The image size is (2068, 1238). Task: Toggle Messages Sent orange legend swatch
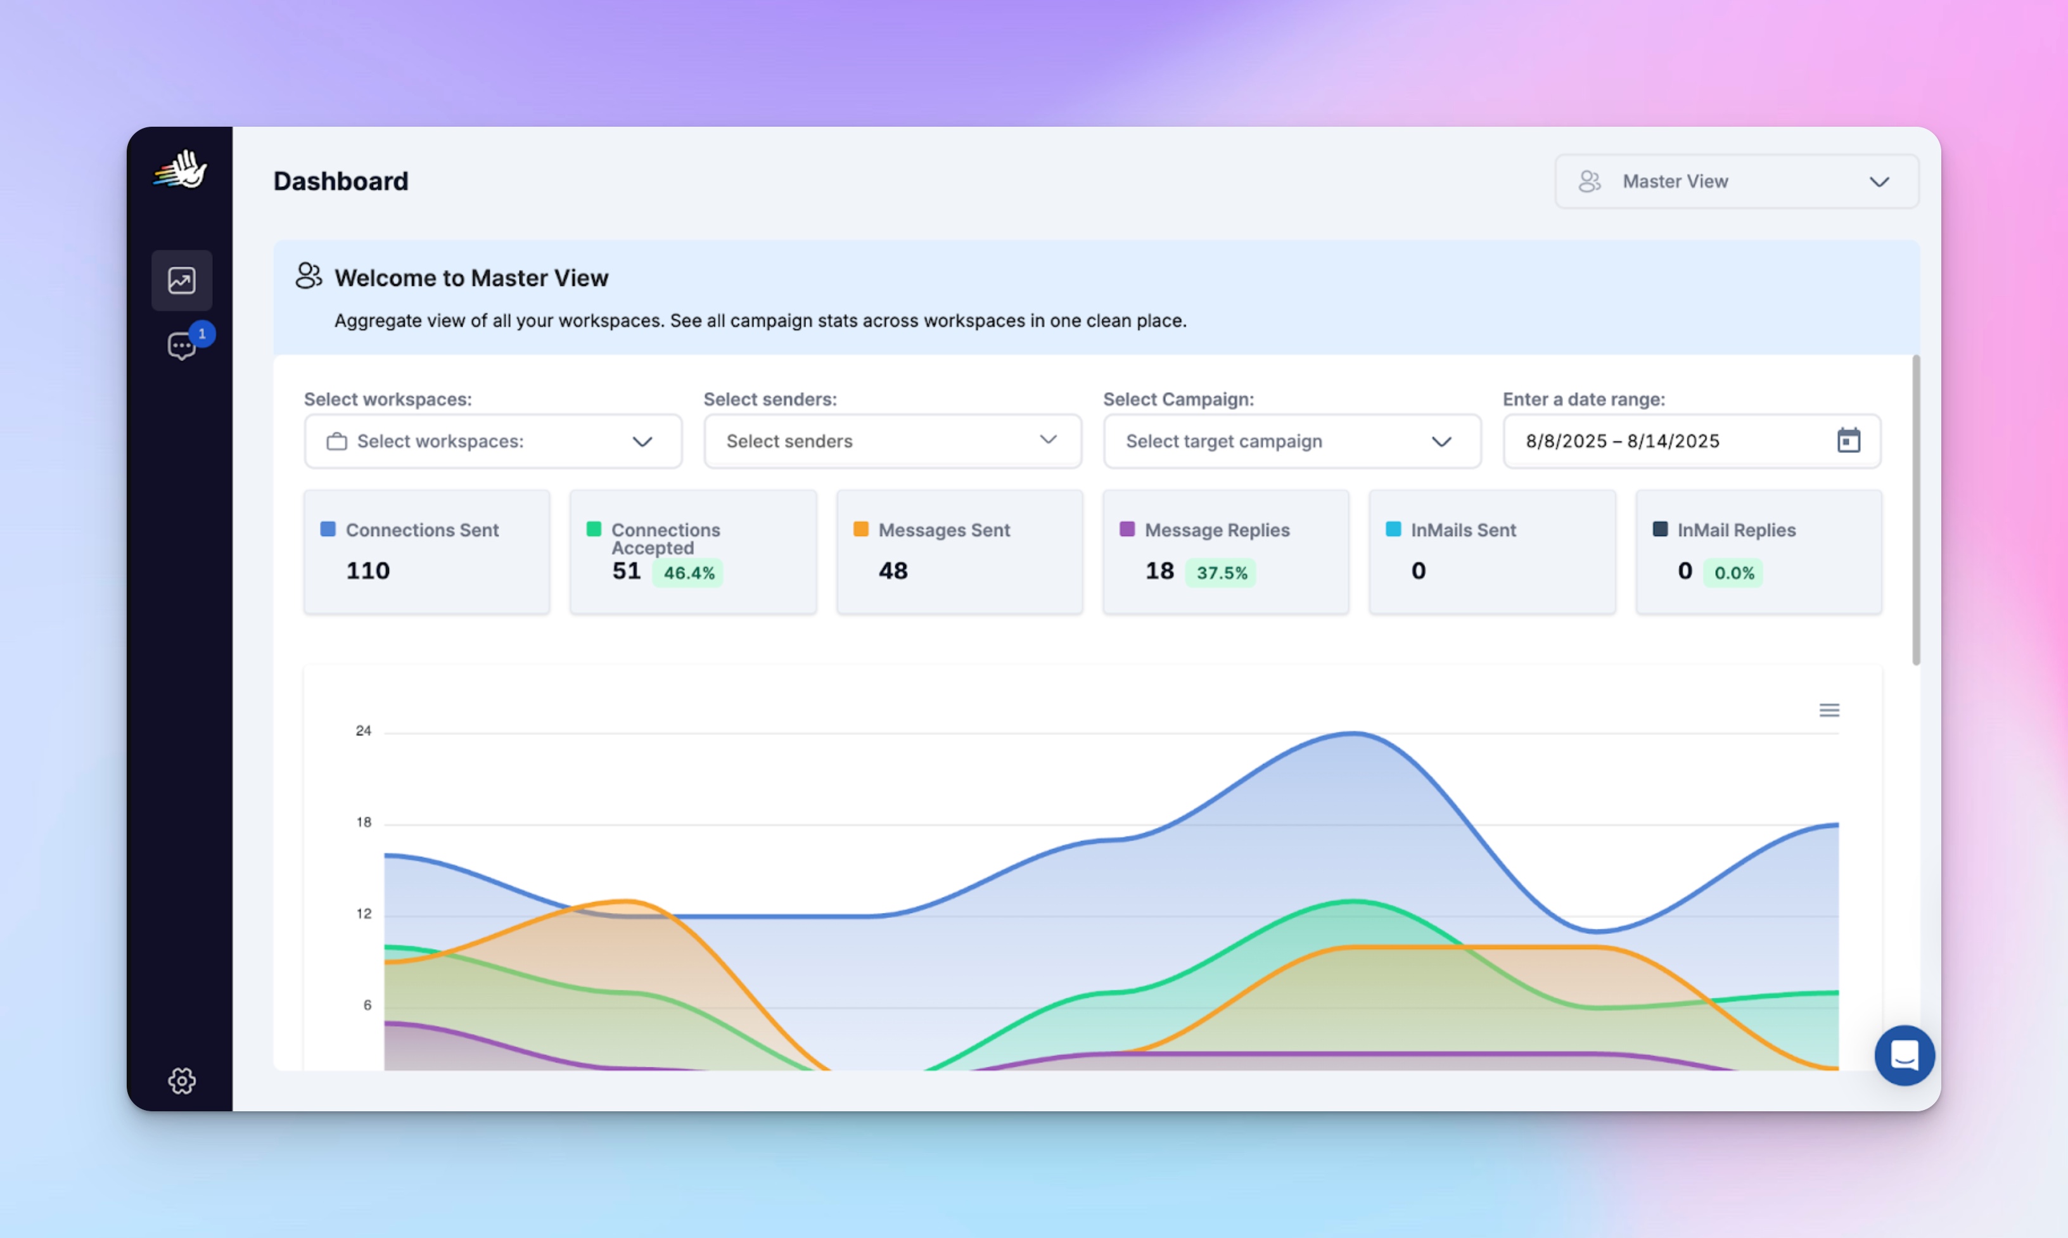point(861,529)
